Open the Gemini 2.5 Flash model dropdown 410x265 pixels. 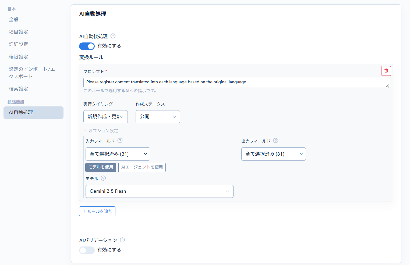(160, 191)
